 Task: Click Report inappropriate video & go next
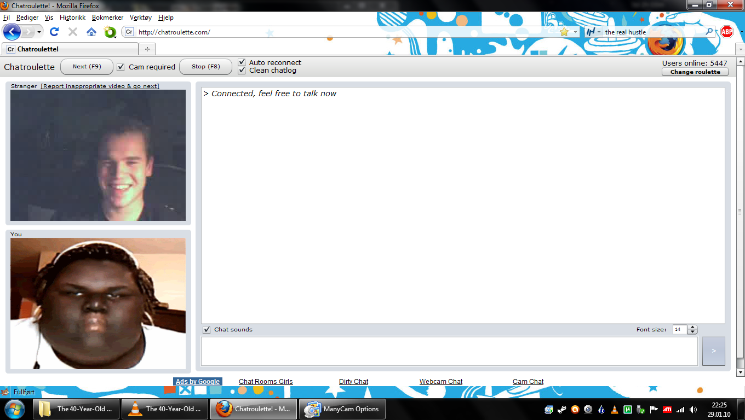pyautogui.click(x=100, y=86)
